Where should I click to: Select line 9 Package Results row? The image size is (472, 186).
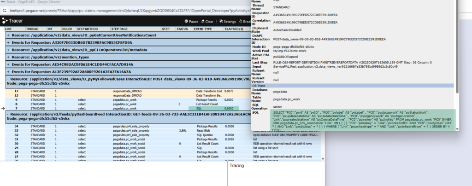129,100
